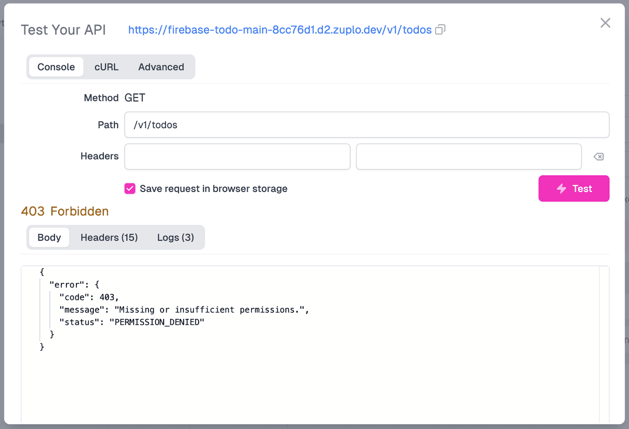Click the GET method label
Image resolution: width=629 pixels, height=429 pixels.
[135, 98]
